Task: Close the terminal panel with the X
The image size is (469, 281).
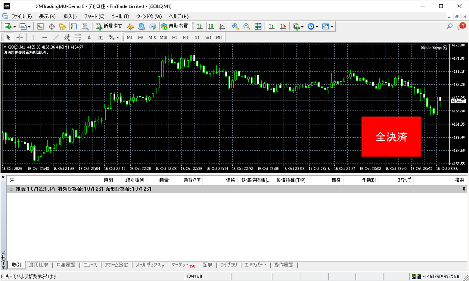Action: (3, 177)
